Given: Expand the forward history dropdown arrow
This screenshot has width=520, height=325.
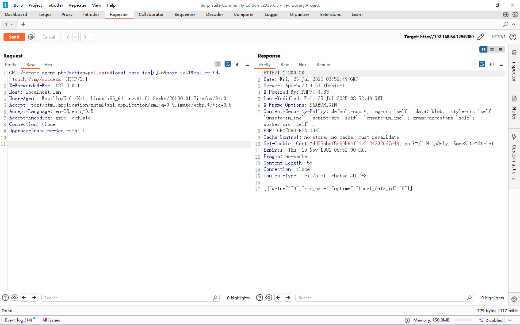Looking at the screenshot, I should click(x=93, y=37).
